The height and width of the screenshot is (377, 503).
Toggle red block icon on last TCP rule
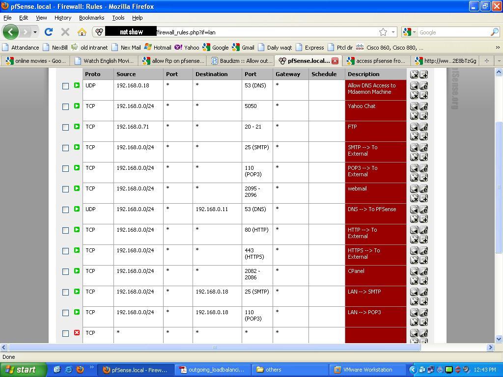tap(77, 333)
